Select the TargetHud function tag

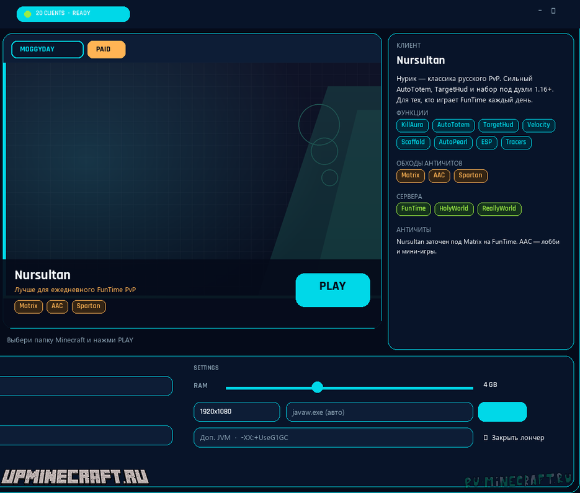499,125
